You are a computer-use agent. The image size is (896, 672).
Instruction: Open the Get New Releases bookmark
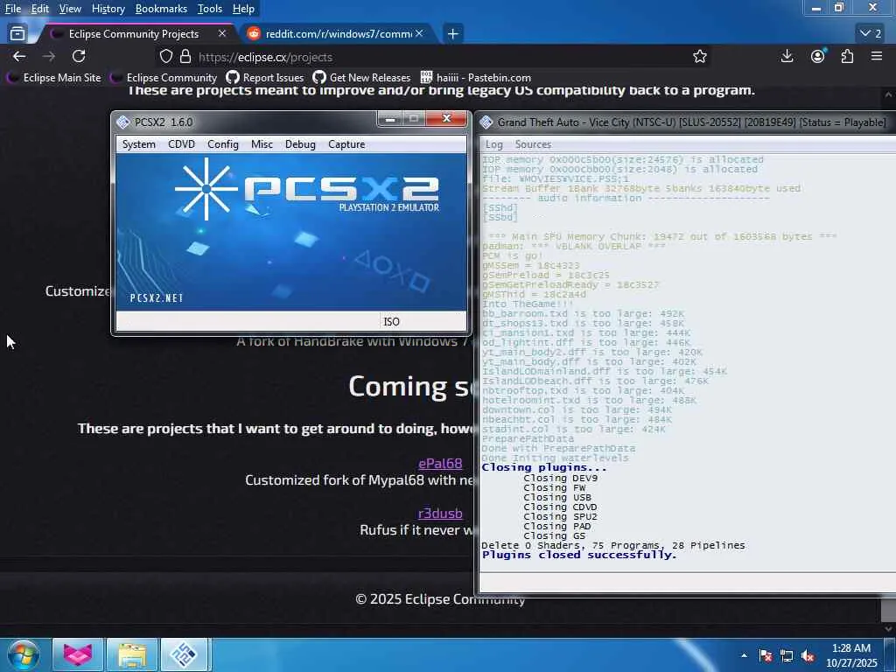click(x=362, y=78)
